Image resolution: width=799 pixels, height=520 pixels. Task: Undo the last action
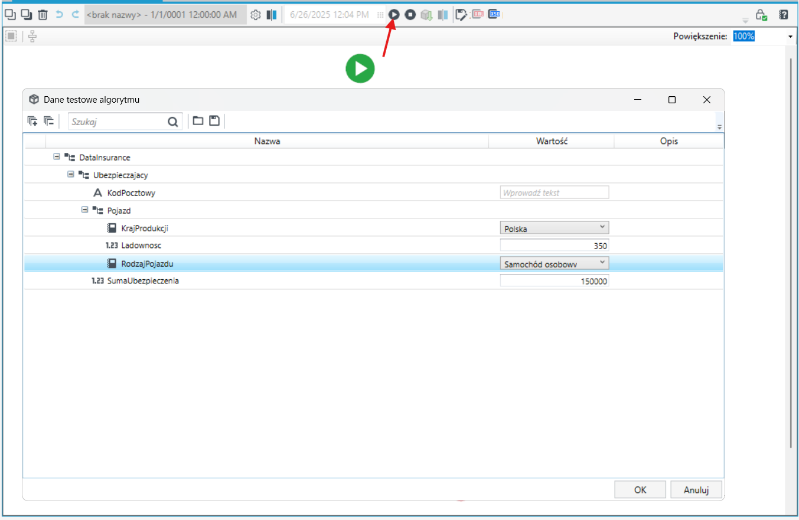point(59,15)
